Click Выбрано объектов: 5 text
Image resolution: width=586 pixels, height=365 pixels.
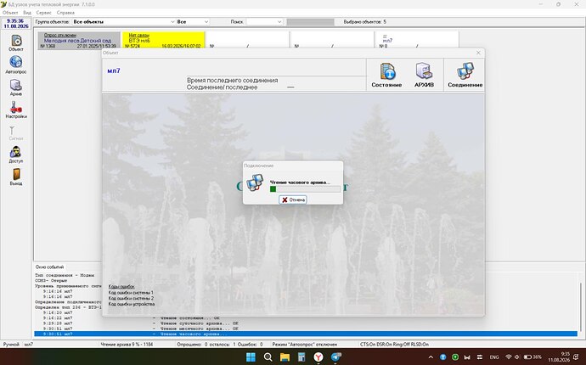tap(364, 22)
